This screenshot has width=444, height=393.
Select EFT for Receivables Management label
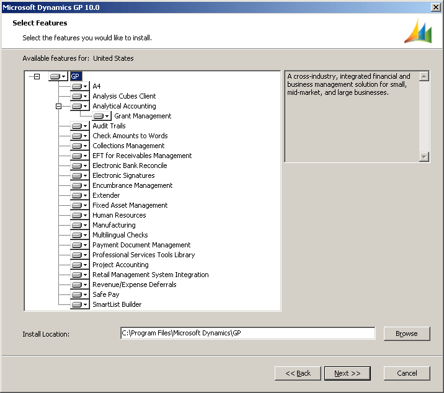142,156
